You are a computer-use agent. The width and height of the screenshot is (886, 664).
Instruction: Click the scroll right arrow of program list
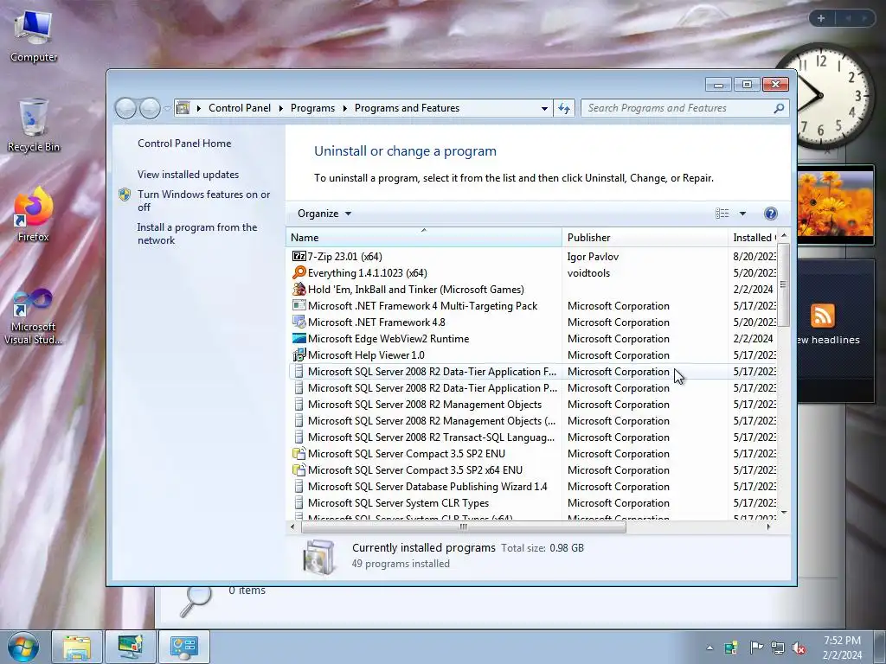point(768,527)
